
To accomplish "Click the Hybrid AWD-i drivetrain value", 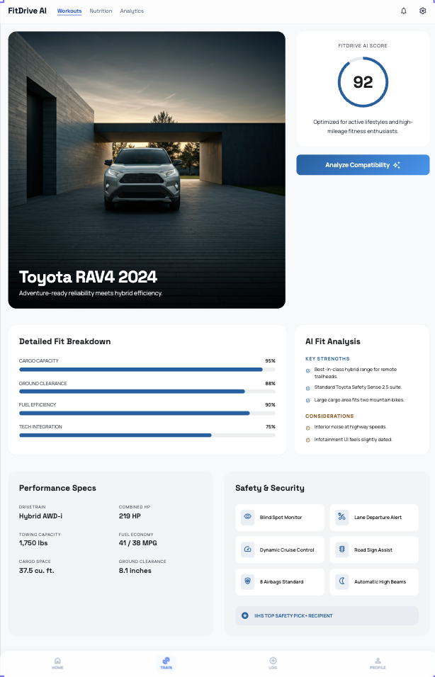I will (40, 516).
